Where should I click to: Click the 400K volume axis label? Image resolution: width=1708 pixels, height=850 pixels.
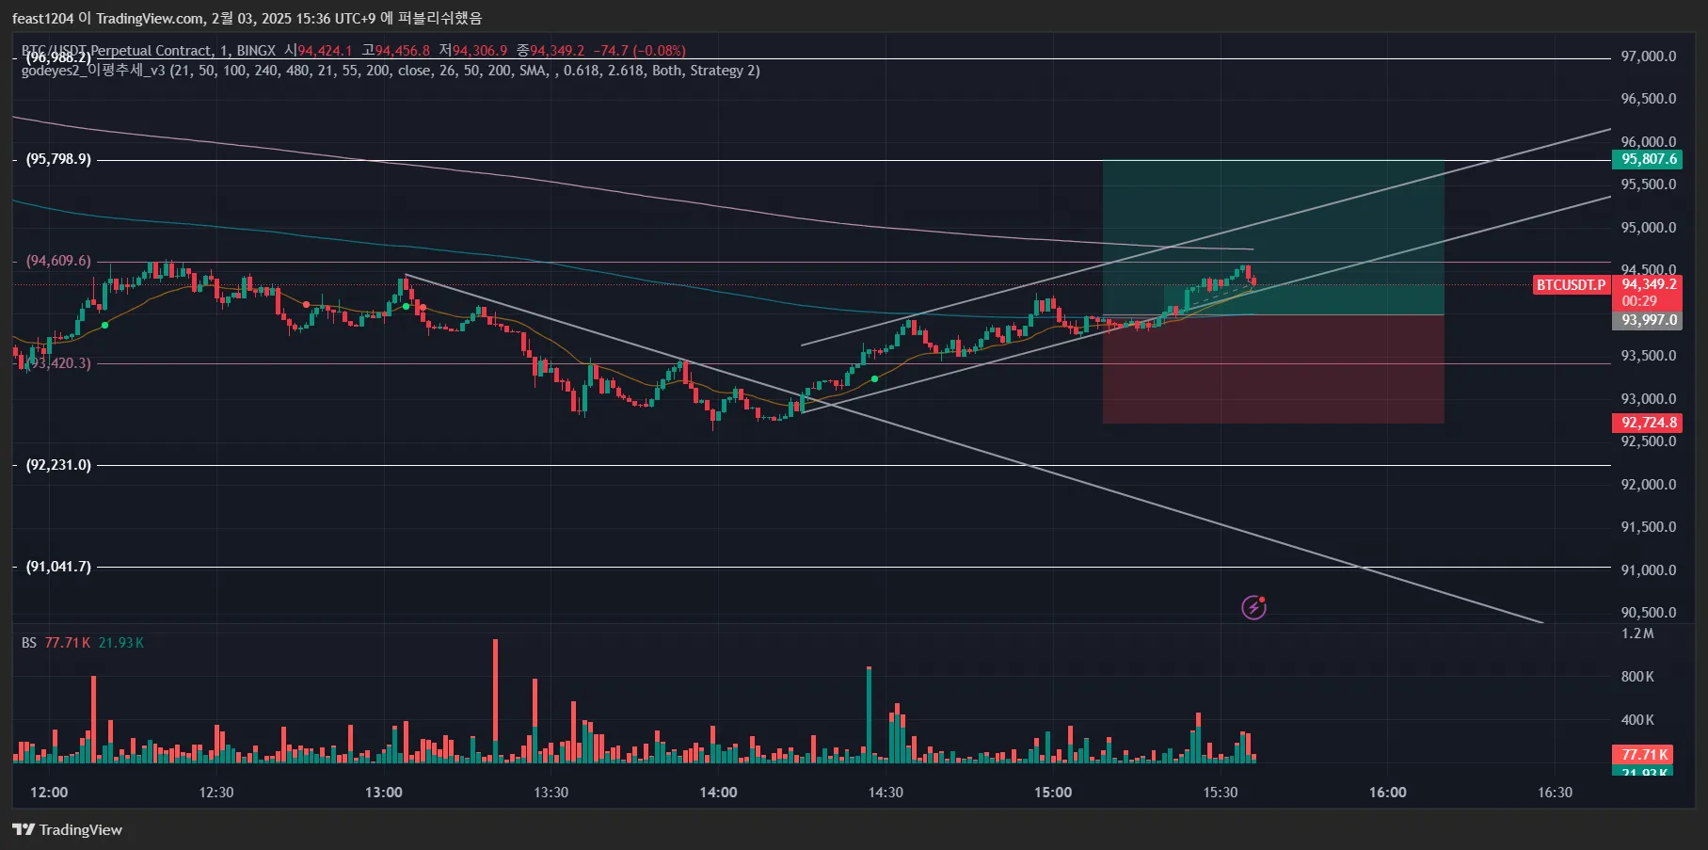(1637, 720)
